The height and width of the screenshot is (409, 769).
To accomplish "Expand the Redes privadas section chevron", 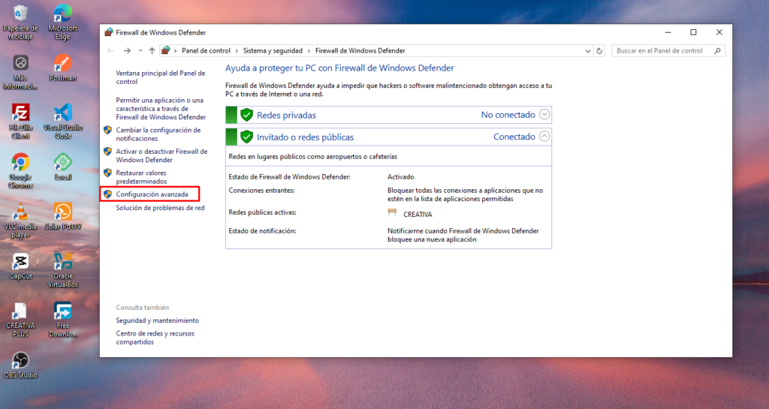I will pyautogui.click(x=544, y=114).
